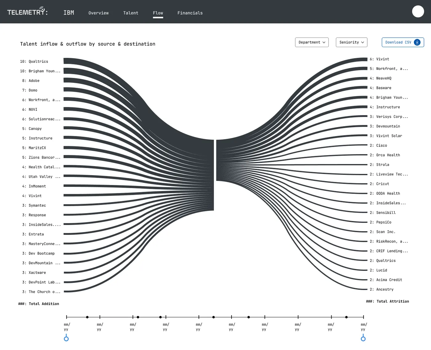The image size is (431, 350).
Task: Select the '2: Ancestry' outflow destination
Action: coord(381,289)
